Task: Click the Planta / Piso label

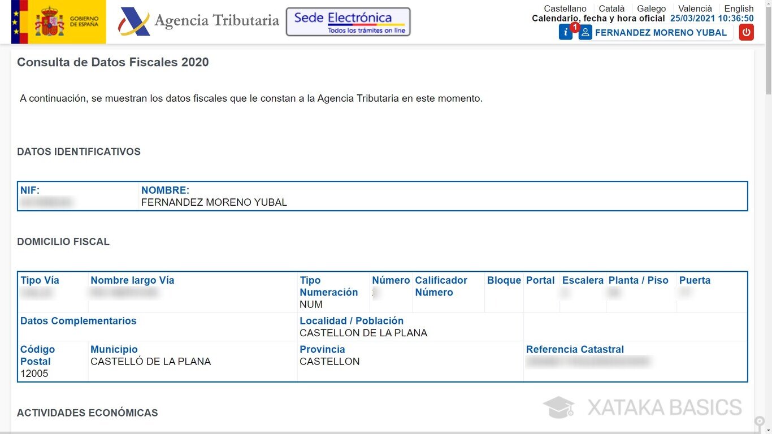Action: pyautogui.click(x=639, y=280)
